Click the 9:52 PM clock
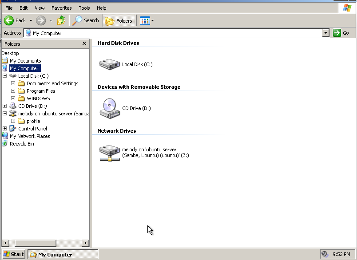Viewport: 357px width, 260px height. 341,254
